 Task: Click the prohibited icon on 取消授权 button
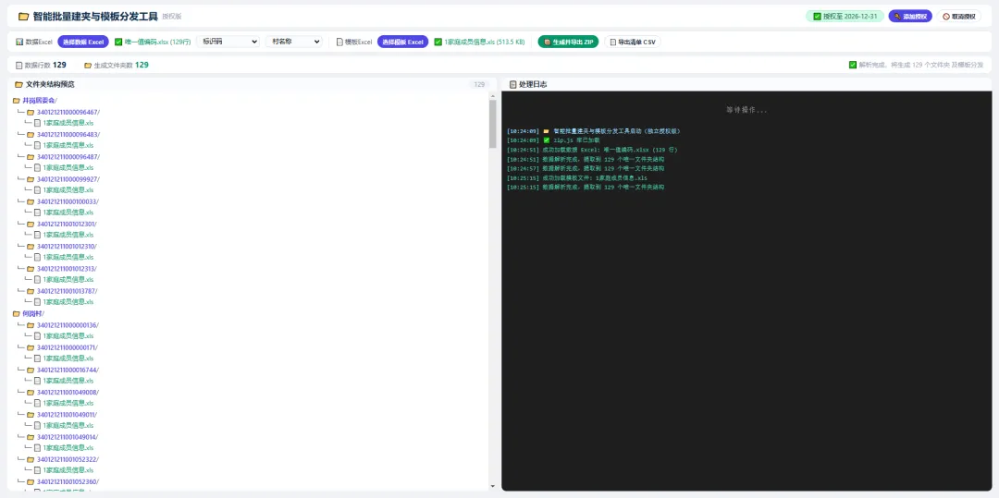point(946,17)
